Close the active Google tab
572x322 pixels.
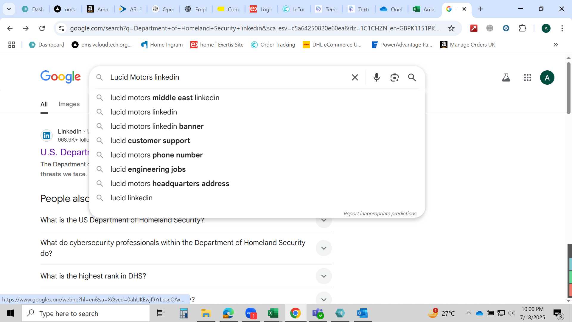pos(464,9)
